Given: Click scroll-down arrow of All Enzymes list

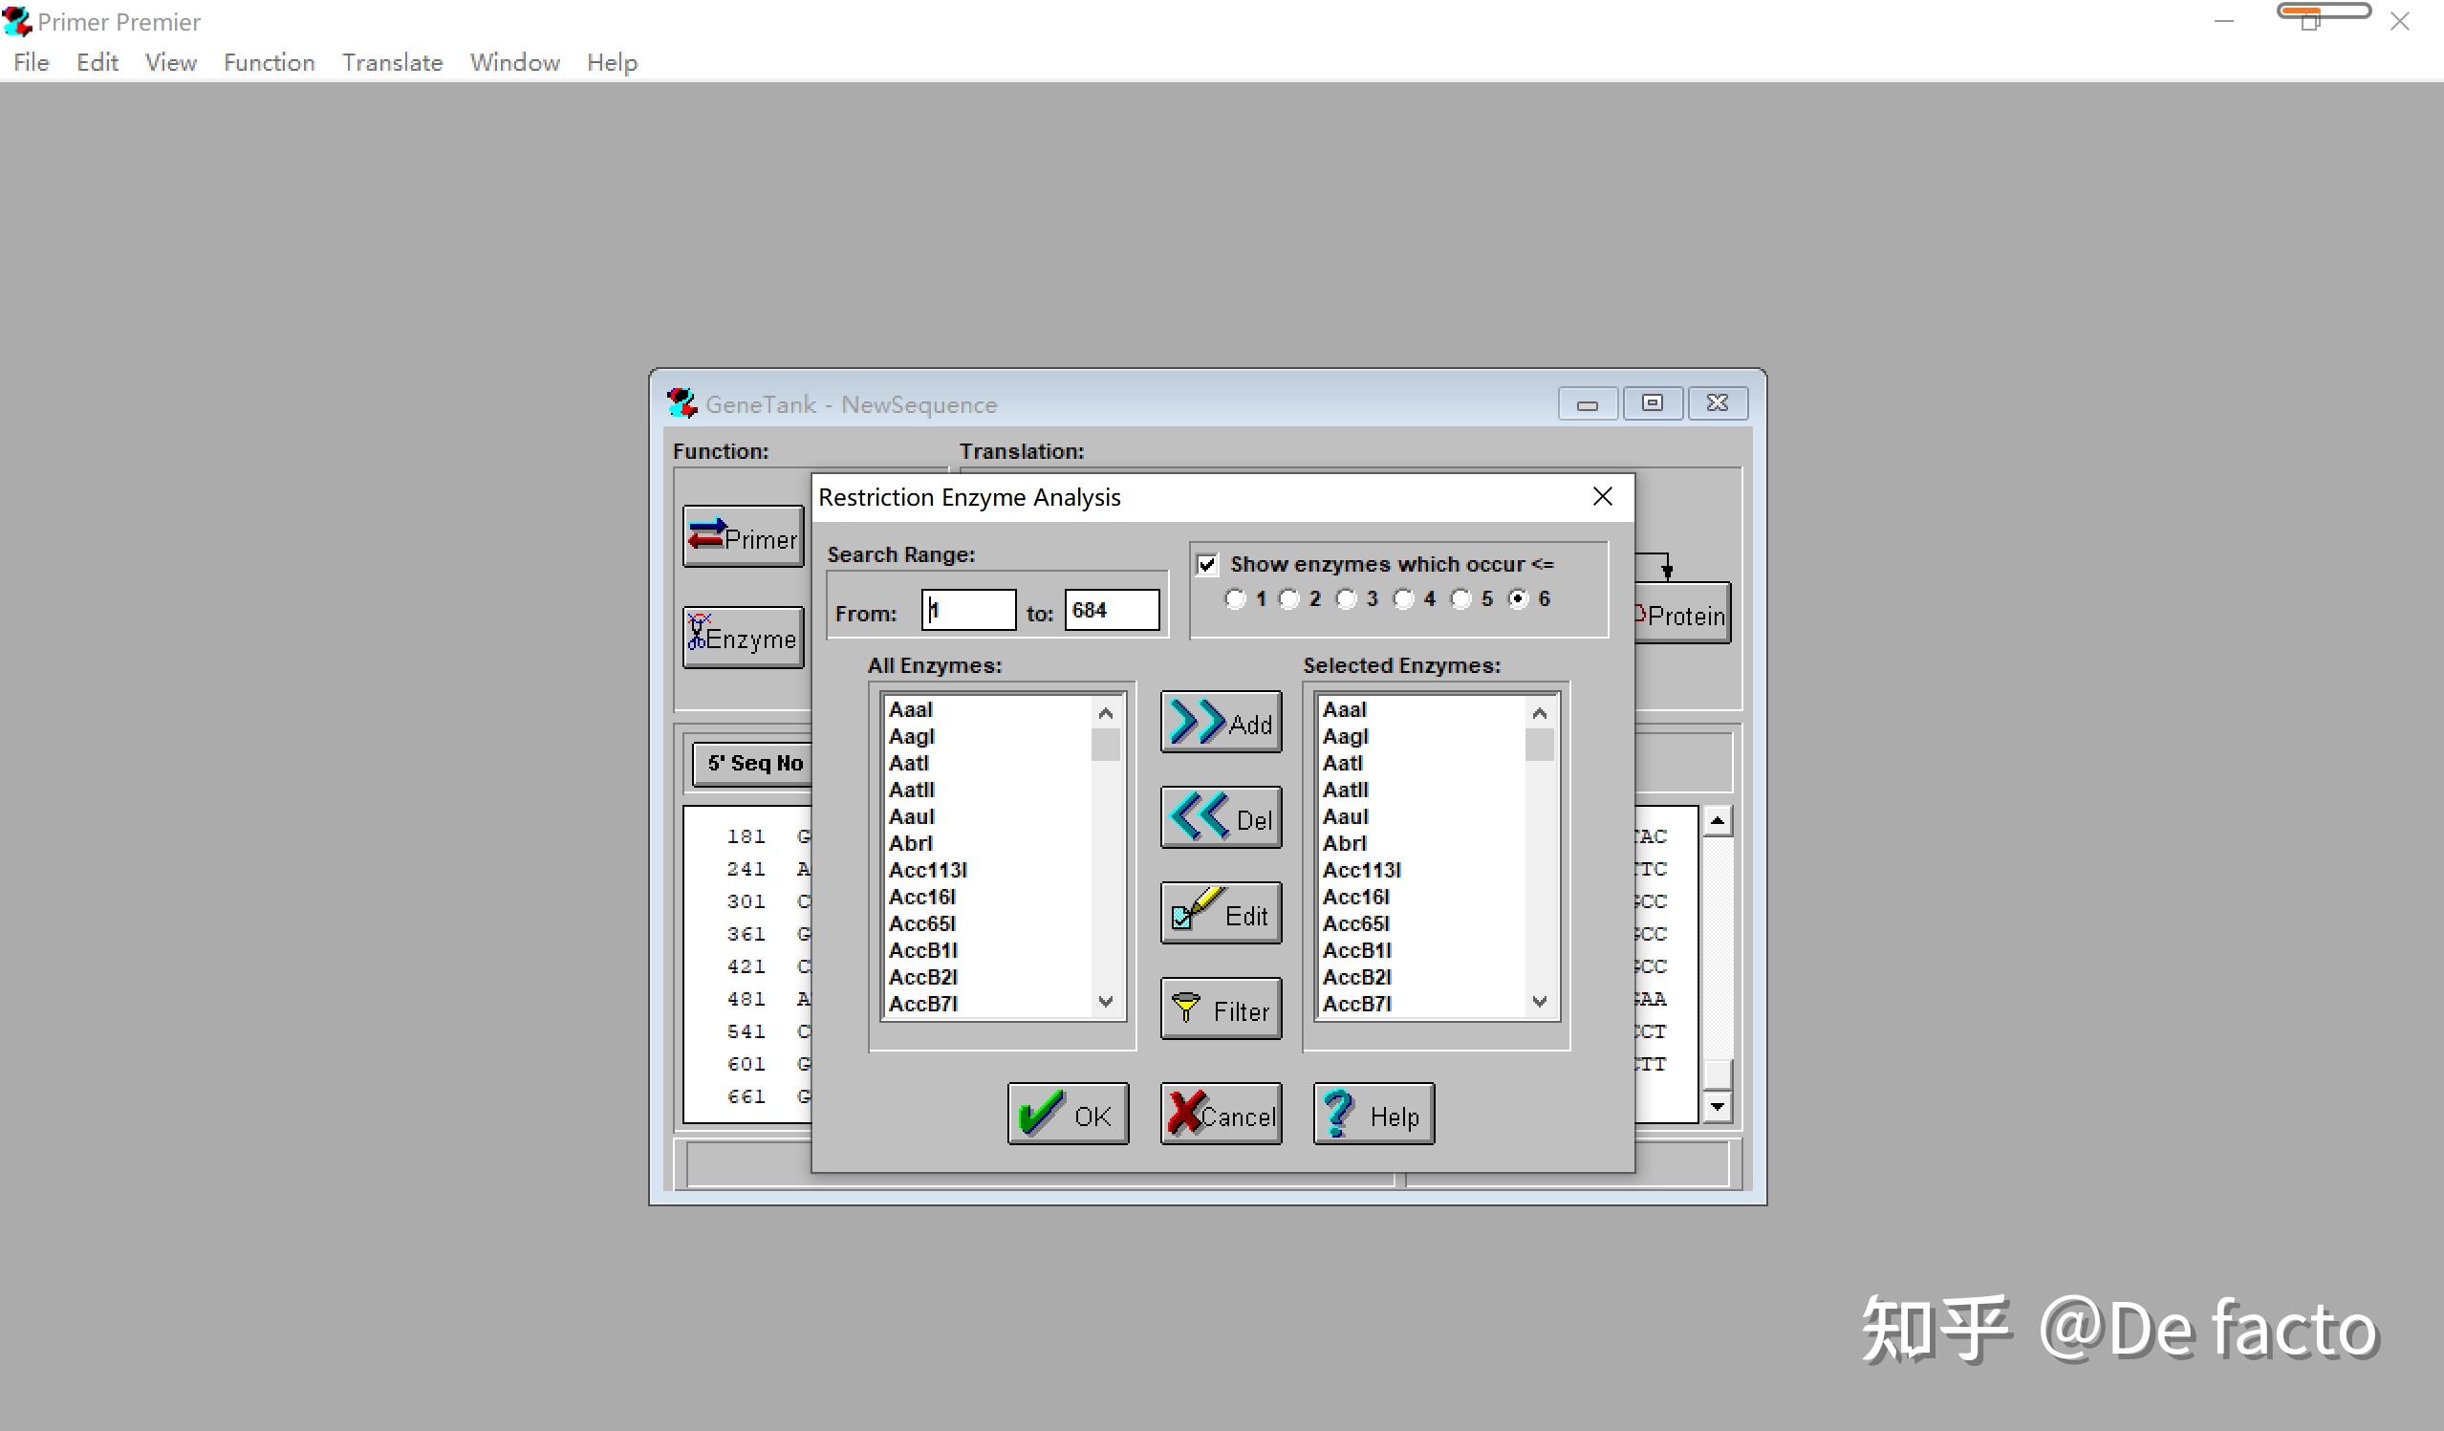Looking at the screenshot, I should [1106, 1001].
